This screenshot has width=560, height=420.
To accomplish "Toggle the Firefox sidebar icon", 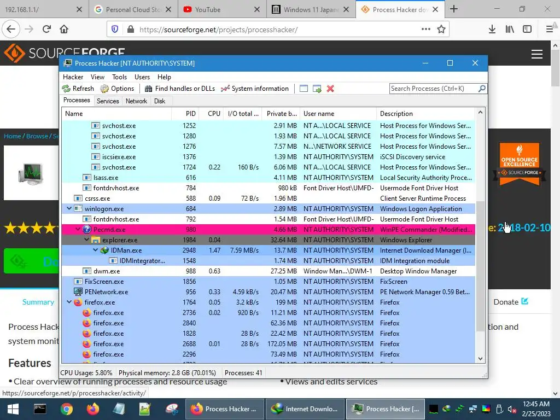I will tap(527, 30).
